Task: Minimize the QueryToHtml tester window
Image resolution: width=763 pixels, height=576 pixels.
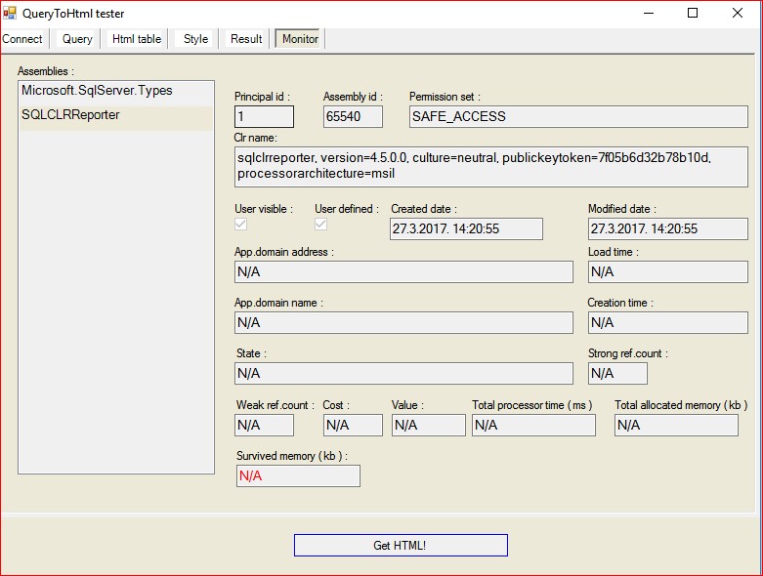Action: (648, 14)
